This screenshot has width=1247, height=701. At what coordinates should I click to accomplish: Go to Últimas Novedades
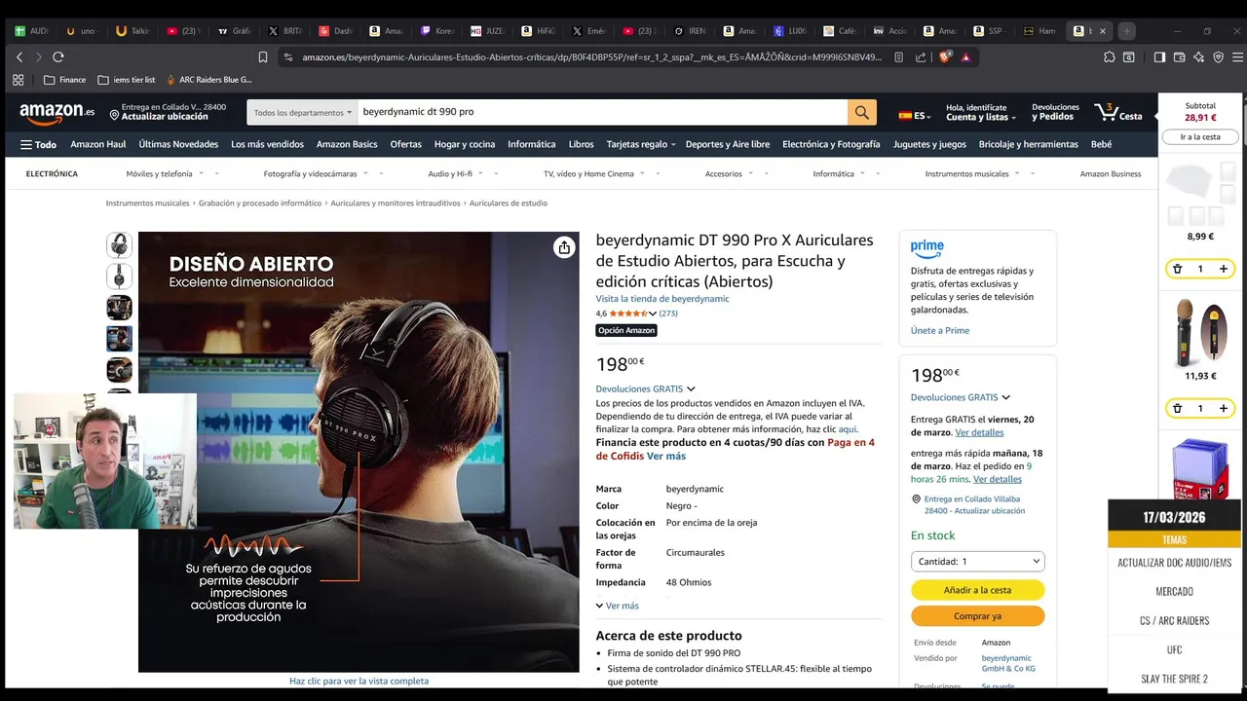(178, 144)
